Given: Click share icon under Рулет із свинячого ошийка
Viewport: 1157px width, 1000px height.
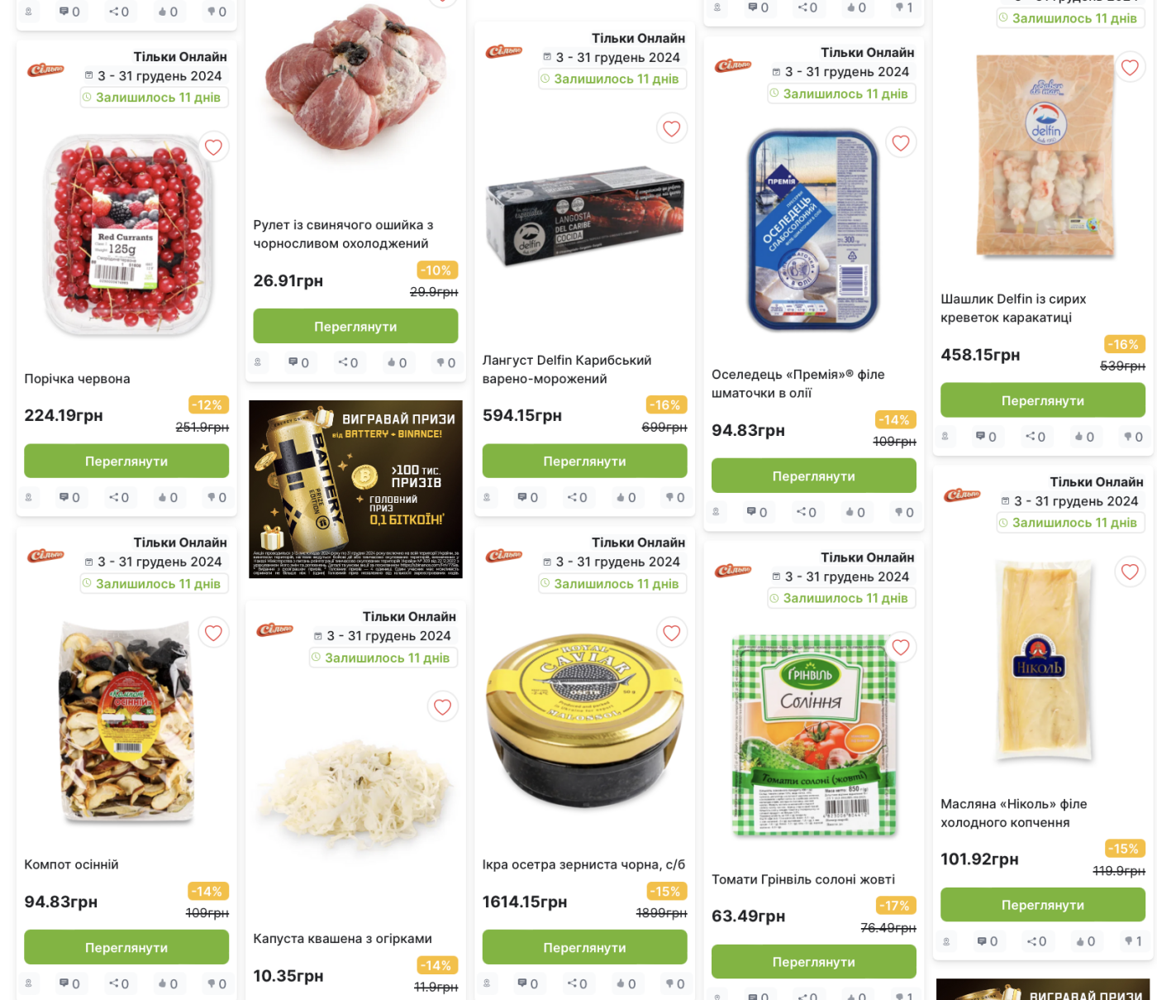Looking at the screenshot, I should [x=348, y=362].
